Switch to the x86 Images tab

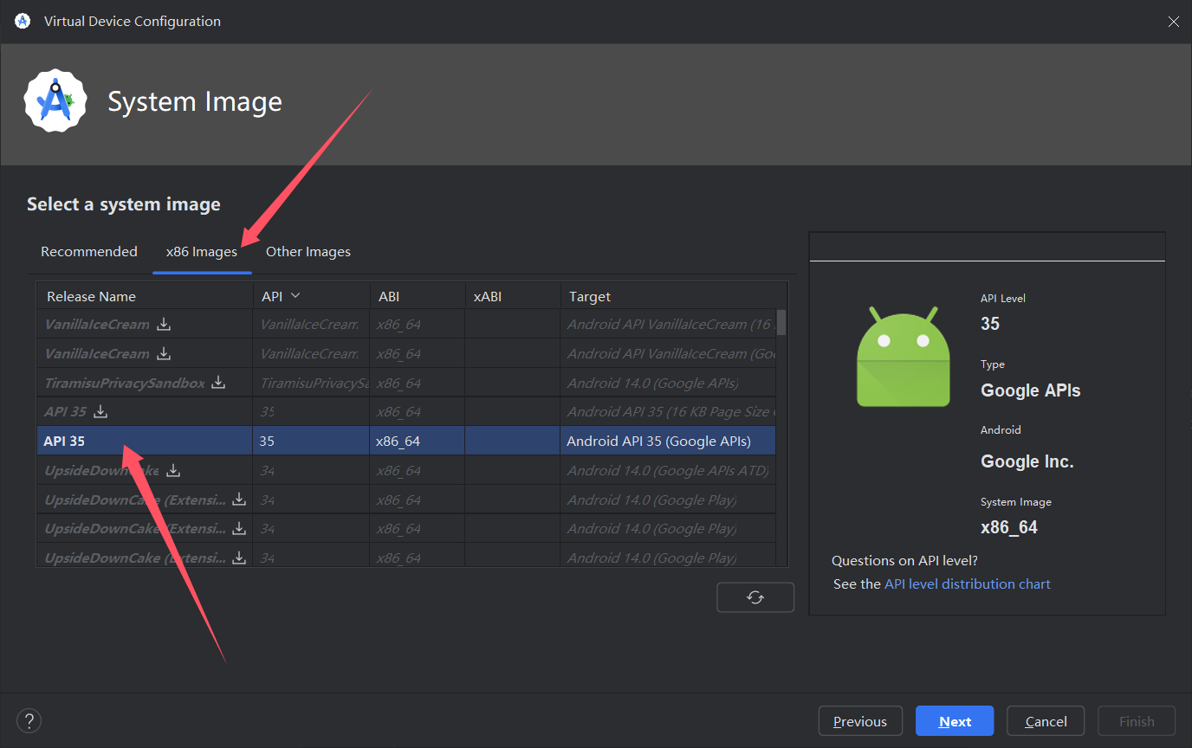click(202, 252)
